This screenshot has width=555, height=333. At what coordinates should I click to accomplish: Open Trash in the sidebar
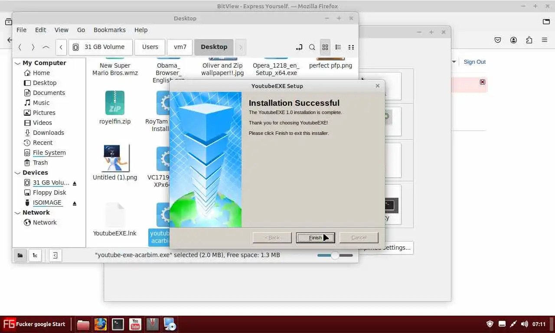[x=40, y=163]
